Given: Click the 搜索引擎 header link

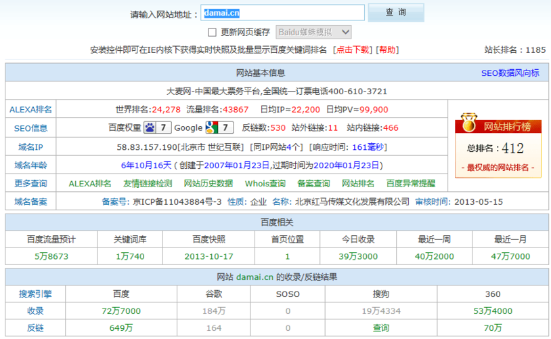Looking at the screenshot, I should 35,294.
